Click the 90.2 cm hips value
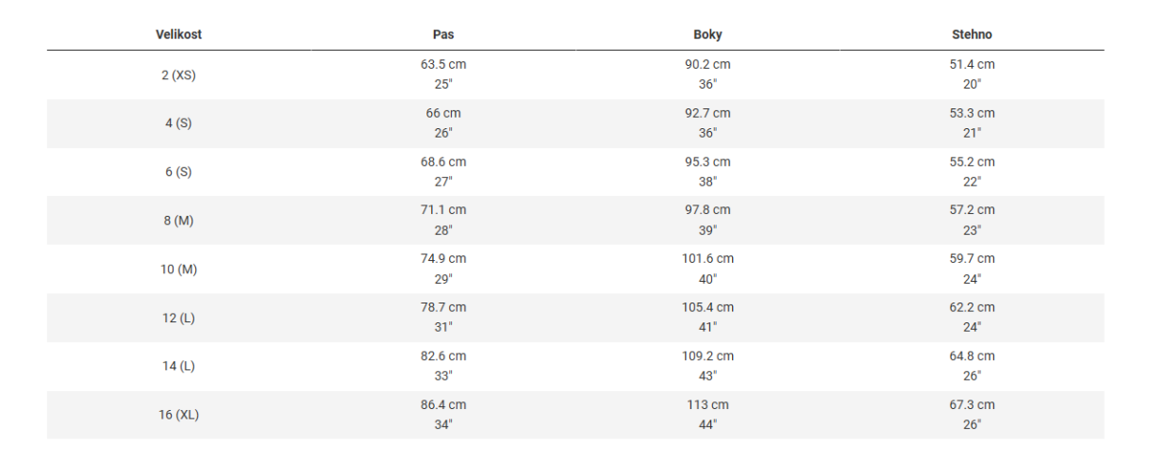The height and width of the screenshot is (475, 1164). pyautogui.click(x=707, y=65)
